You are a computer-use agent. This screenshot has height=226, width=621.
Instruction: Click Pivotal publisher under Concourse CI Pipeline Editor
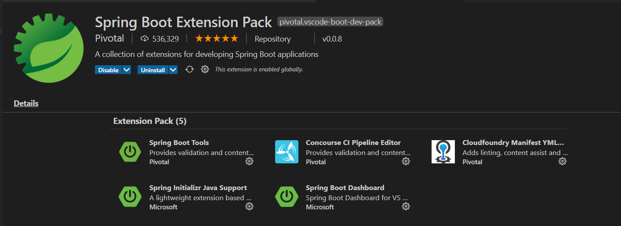(x=316, y=162)
